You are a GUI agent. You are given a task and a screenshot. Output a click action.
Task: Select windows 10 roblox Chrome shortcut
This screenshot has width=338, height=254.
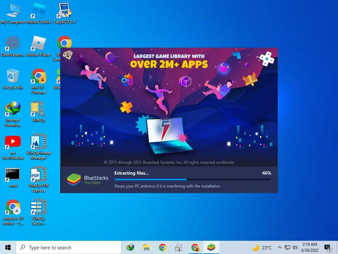pyautogui.click(x=13, y=213)
